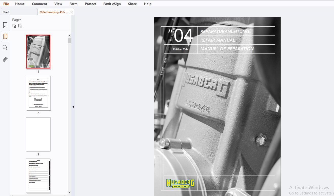This screenshot has height=196, width=334.
Task: Click the thumbnail panel scrollbar thumb
Action: (x=69, y=41)
